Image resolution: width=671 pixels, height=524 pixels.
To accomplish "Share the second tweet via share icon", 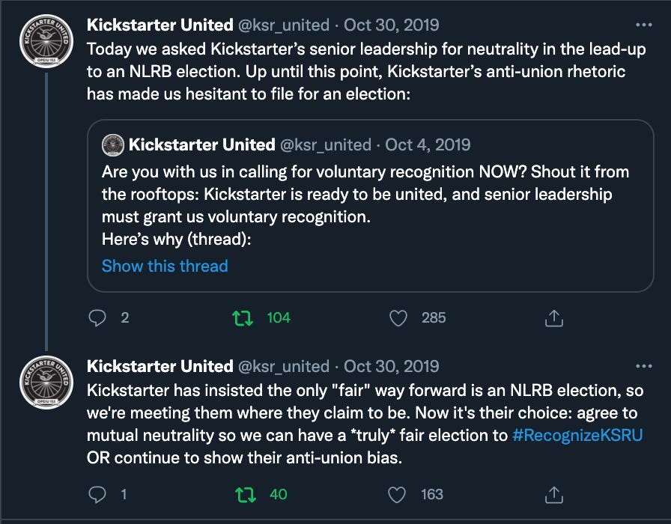I will 553,494.
